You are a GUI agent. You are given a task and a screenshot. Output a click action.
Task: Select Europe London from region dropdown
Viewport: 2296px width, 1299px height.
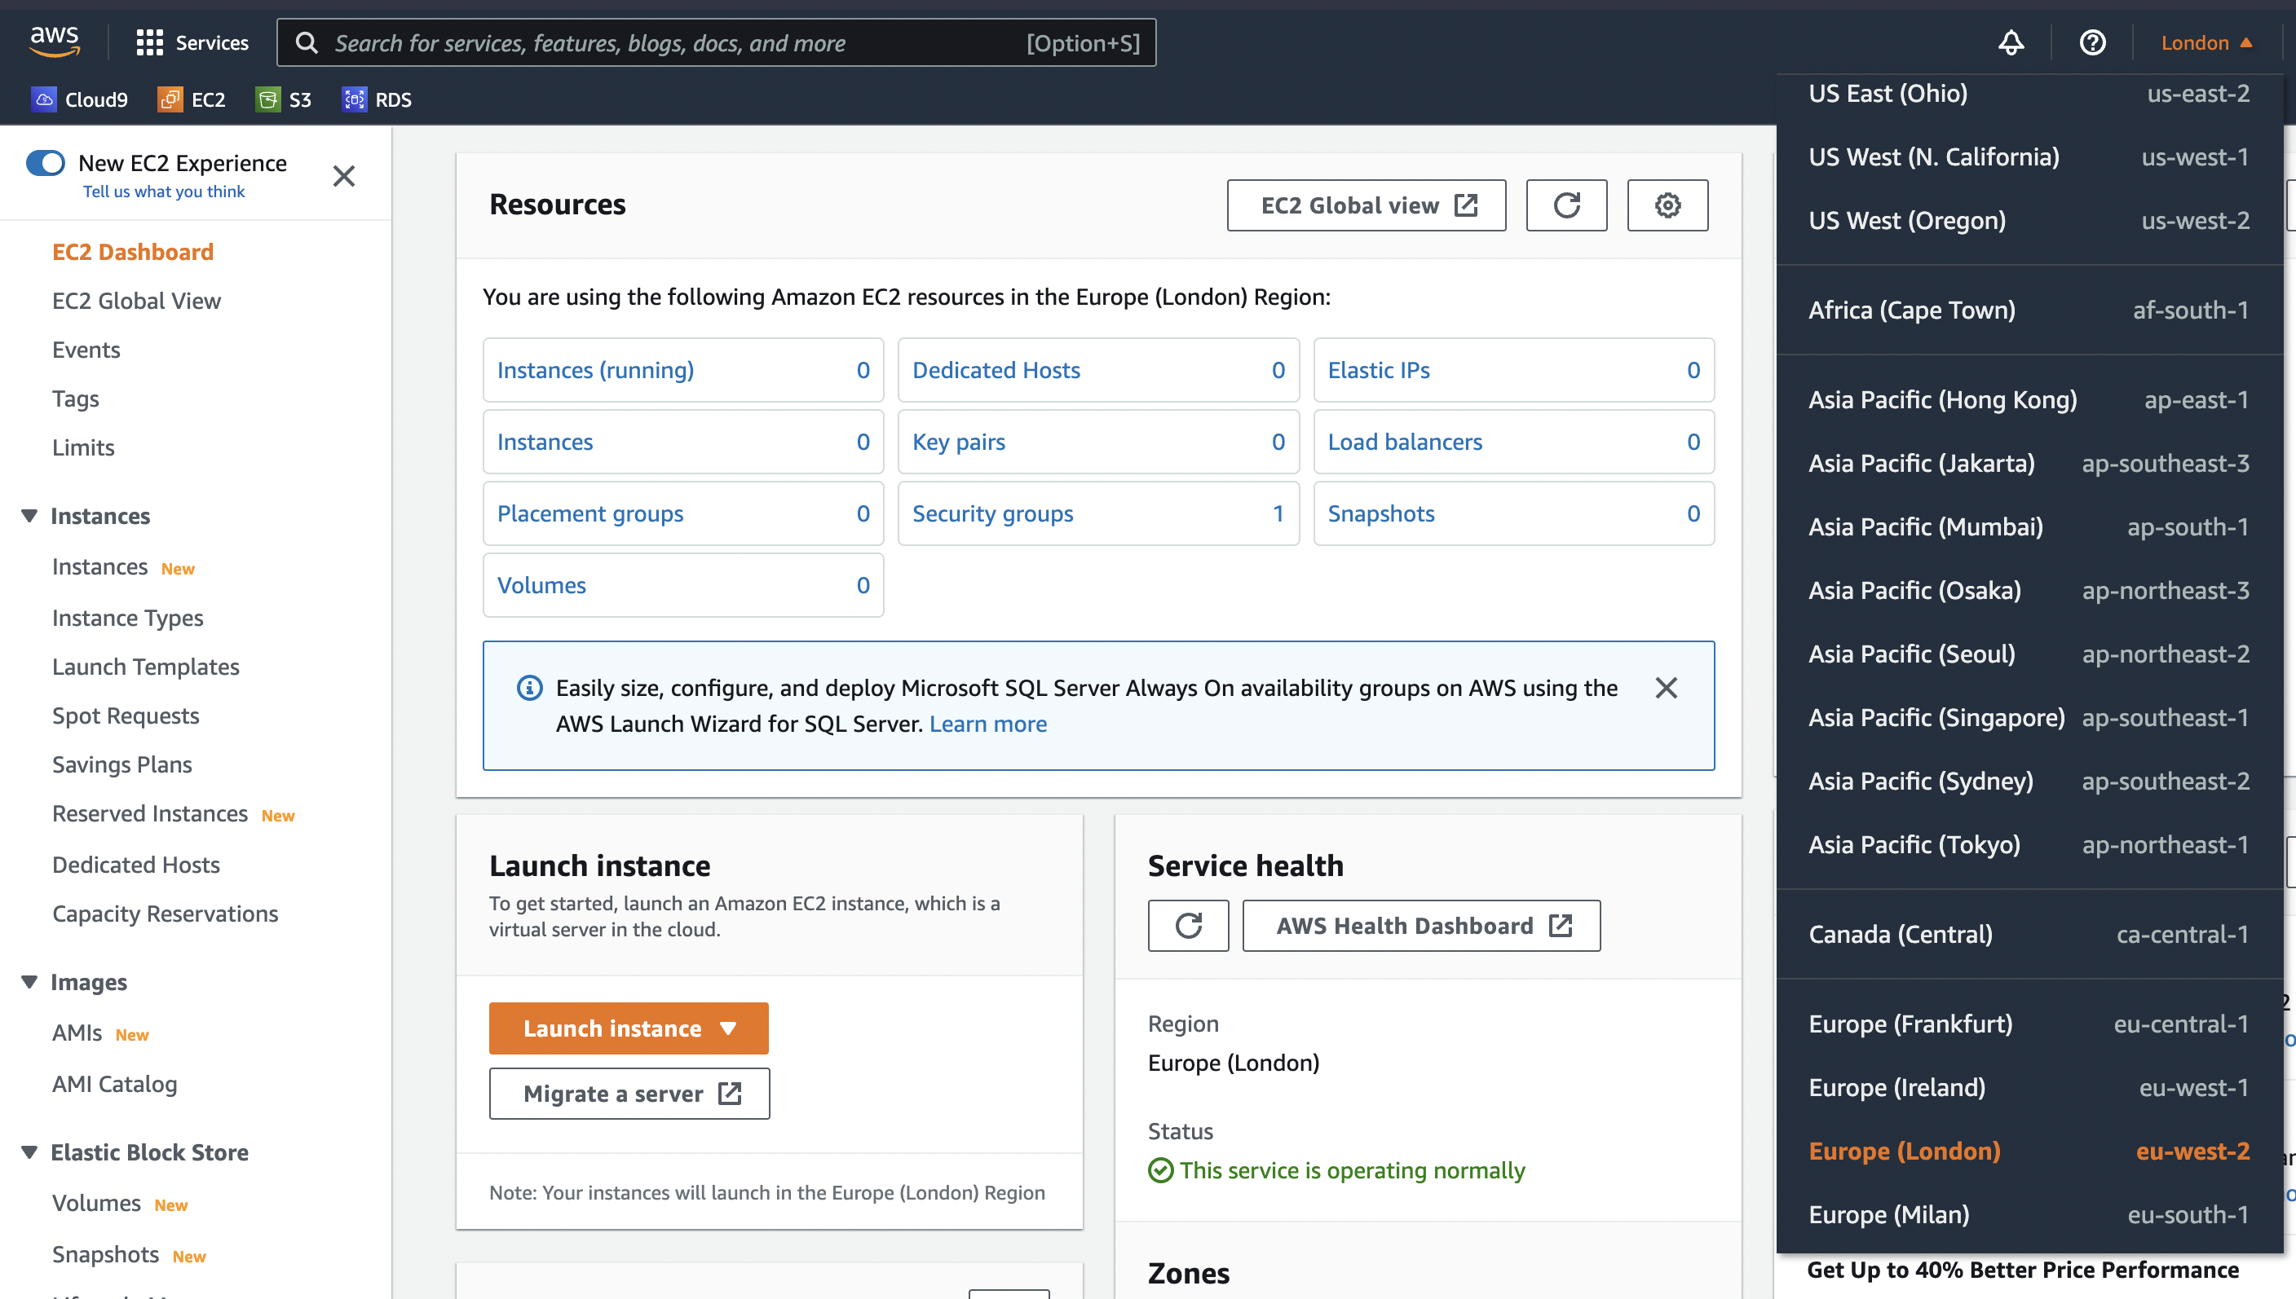click(1905, 1151)
